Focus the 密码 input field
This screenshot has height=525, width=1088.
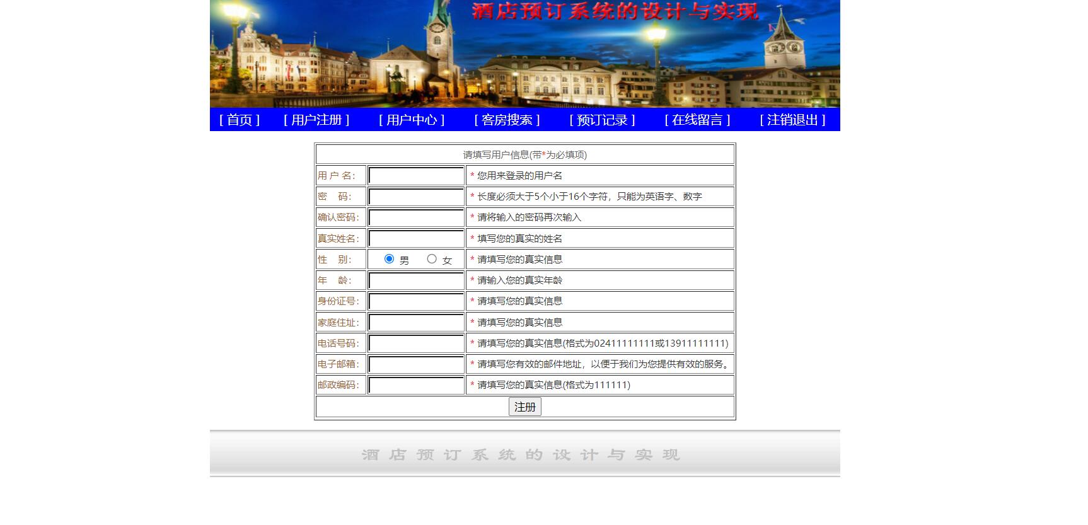point(416,197)
